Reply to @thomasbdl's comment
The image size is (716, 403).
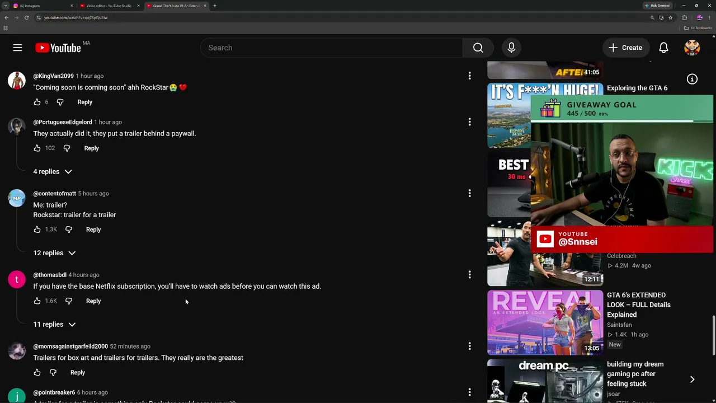pyautogui.click(x=93, y=301)
